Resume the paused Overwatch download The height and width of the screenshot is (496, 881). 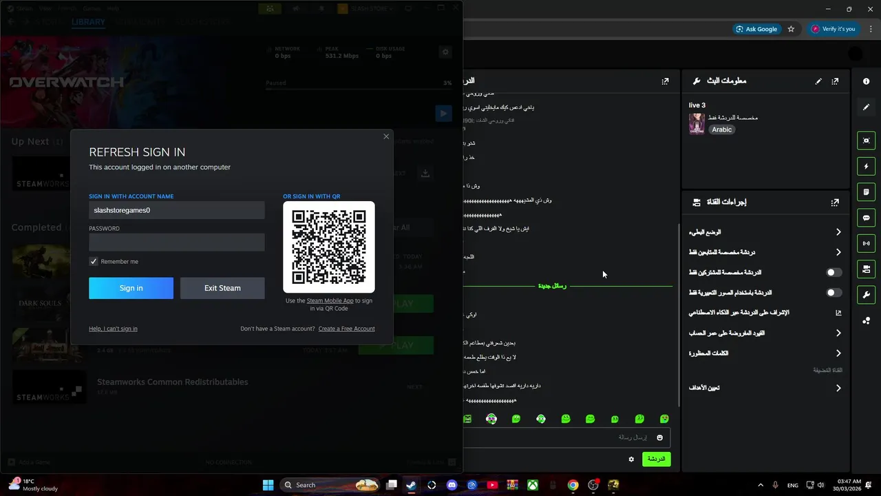(443, 113)
